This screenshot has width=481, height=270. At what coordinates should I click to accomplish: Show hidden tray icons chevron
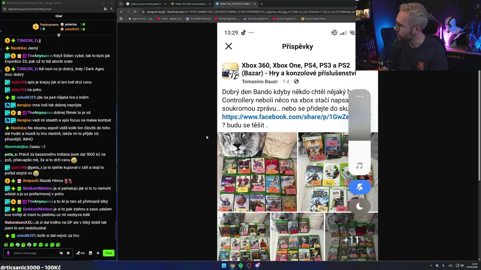click(x=431, y=265)
